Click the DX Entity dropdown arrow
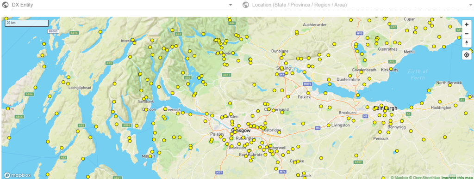The height and width of the screenshot is (179, 474). [231, 5]
